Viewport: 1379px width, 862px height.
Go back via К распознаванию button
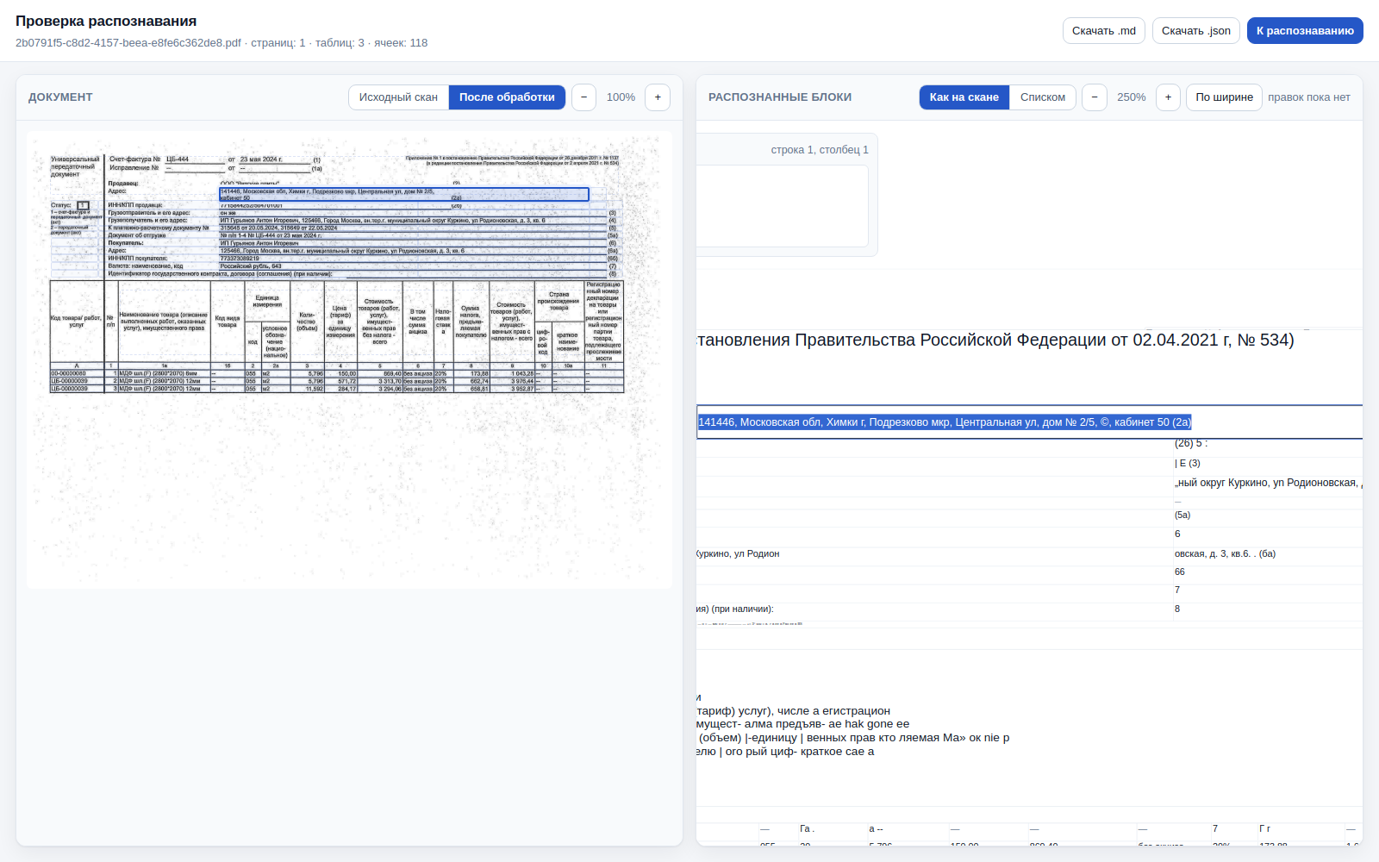pyautogui.click(x=1305, y=30)
